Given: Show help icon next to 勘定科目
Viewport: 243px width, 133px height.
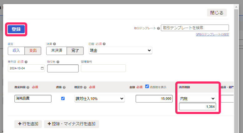Looking at the screenshot, I should [x=28, y=87].
